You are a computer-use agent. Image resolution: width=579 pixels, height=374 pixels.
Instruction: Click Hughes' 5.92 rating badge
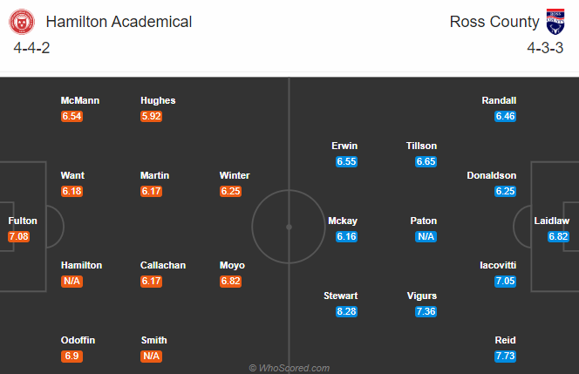pos(152,116)
